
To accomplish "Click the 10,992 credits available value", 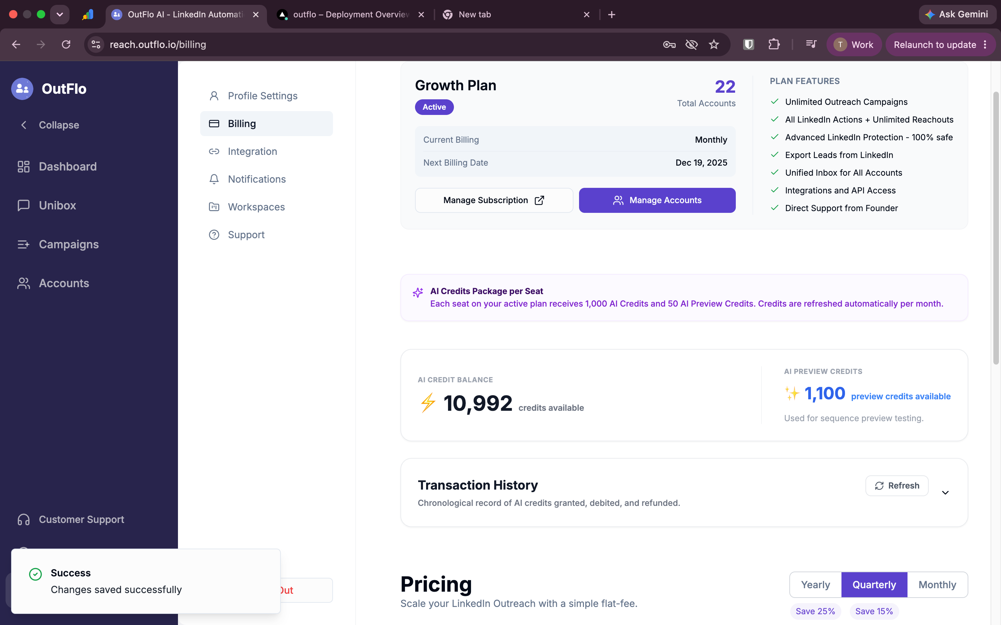I will [x=478, y=403].
